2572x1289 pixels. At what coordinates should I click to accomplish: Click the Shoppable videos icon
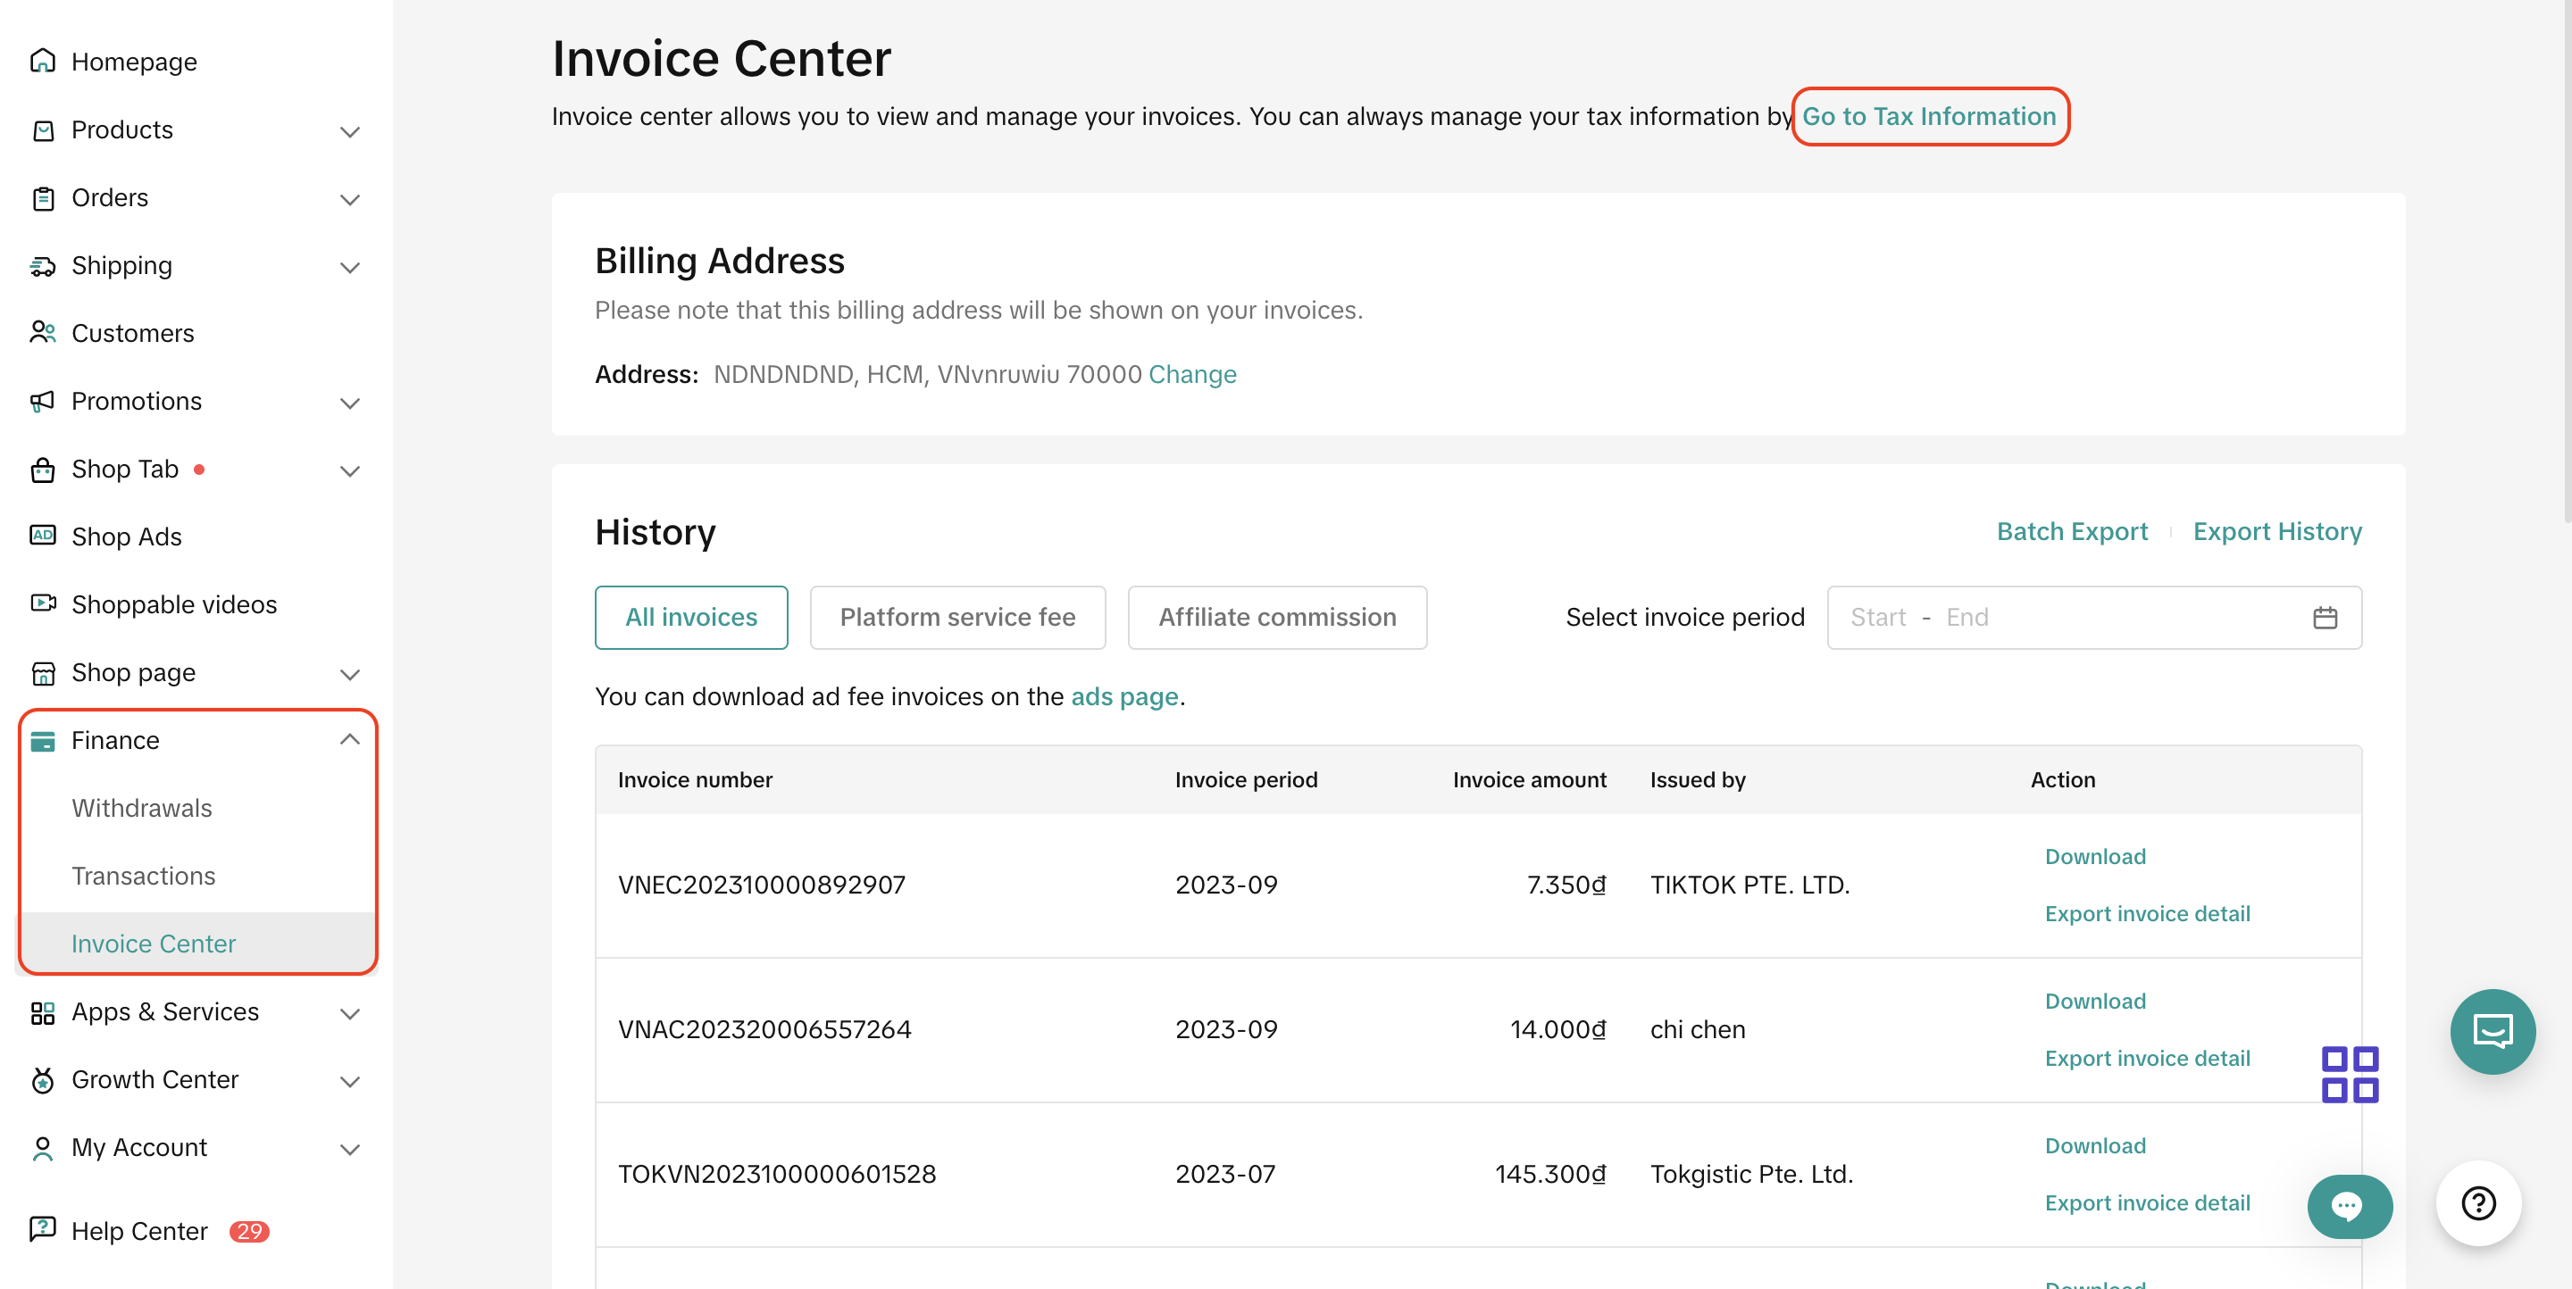pos(42,603)
